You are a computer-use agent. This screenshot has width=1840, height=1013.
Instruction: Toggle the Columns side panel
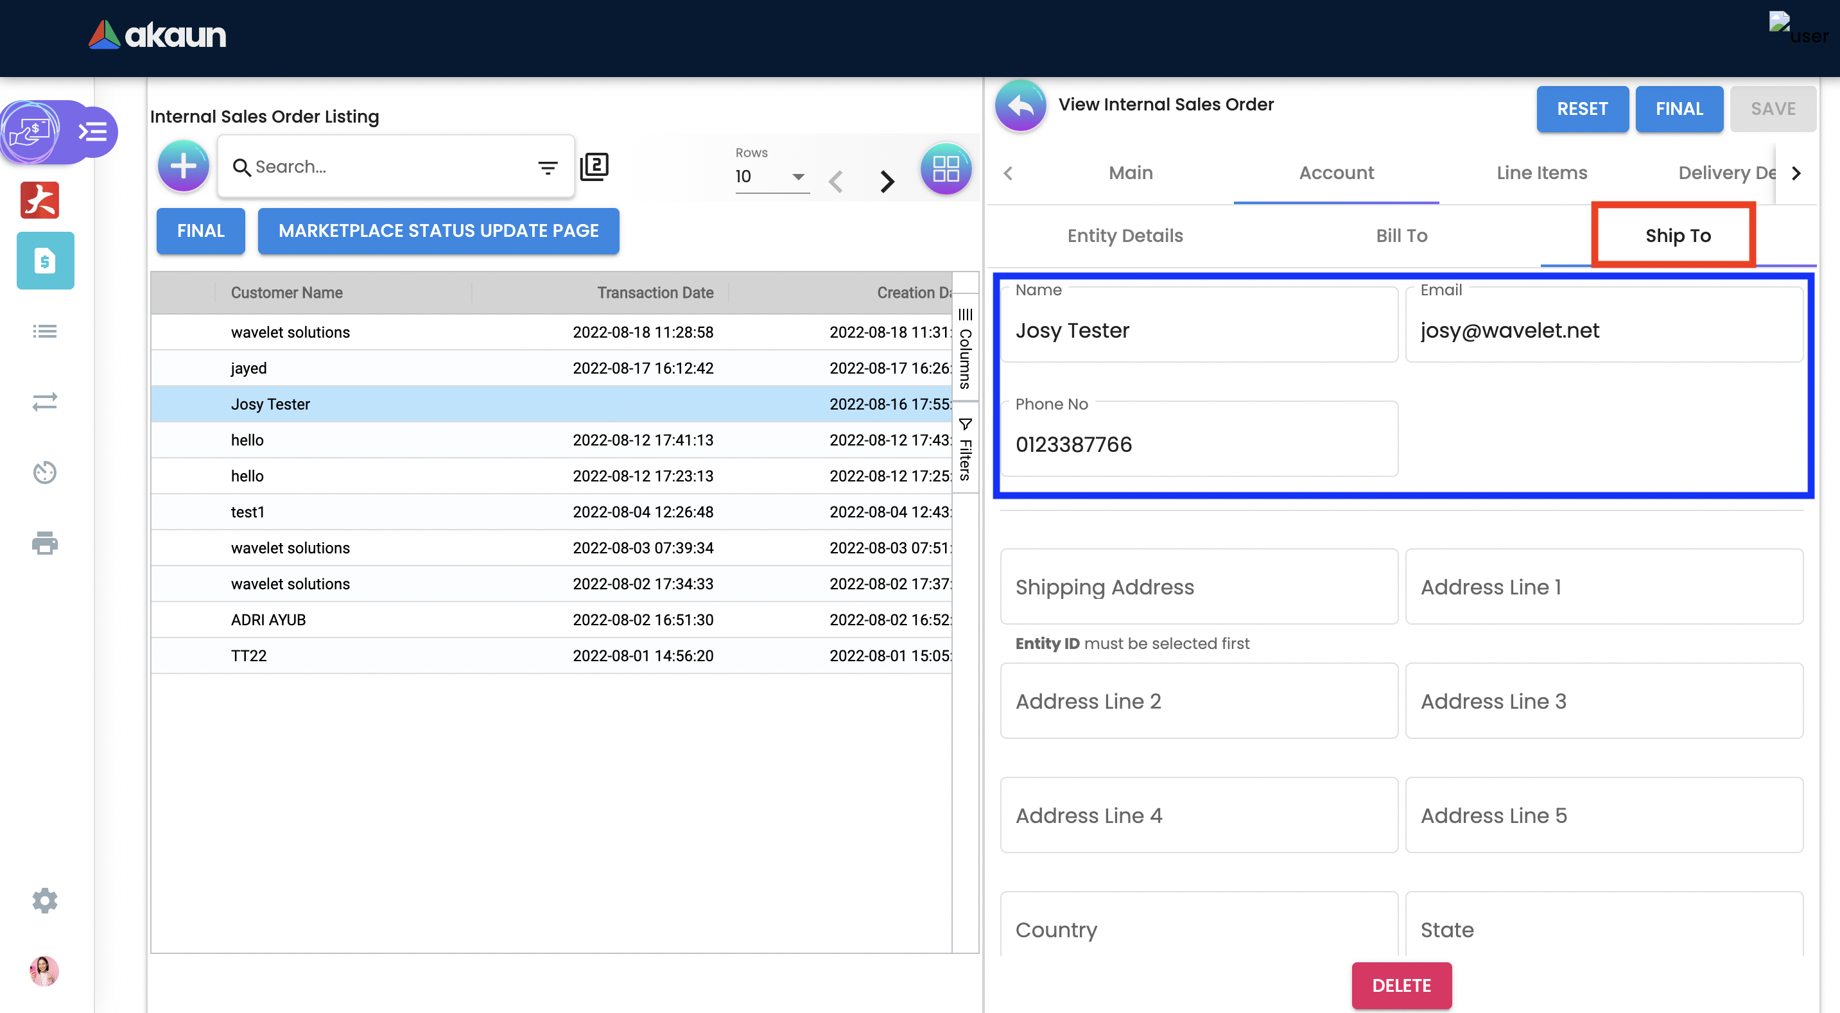coord(965,350)
